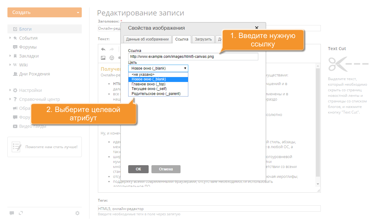Click the megaphone feedback icon
Image resolution: width=384 pixels, height=219 pixels.
coord(15,108)
